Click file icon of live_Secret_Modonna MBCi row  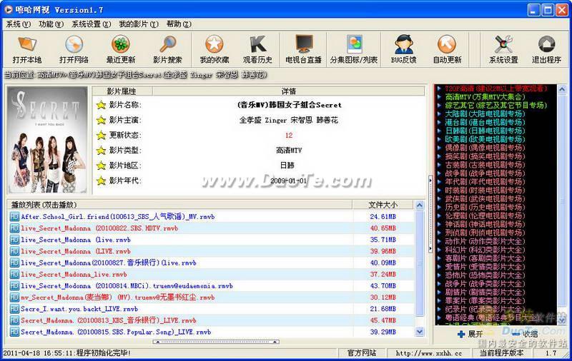[14, 286]
